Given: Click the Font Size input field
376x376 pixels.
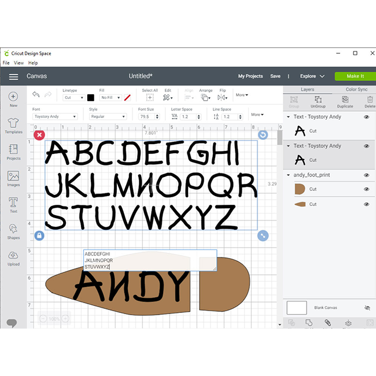Looking at the screenshot, I should pyautogui.click(x=146, y=117).
